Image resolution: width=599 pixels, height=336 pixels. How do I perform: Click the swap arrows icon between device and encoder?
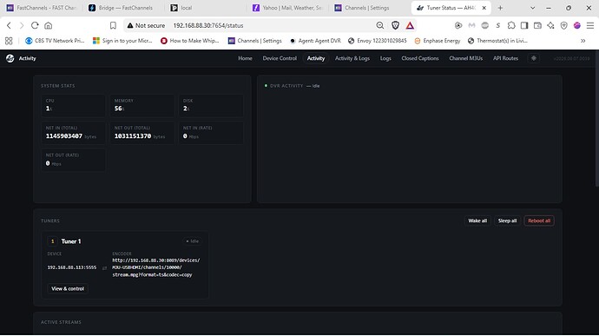coord(104,268)
